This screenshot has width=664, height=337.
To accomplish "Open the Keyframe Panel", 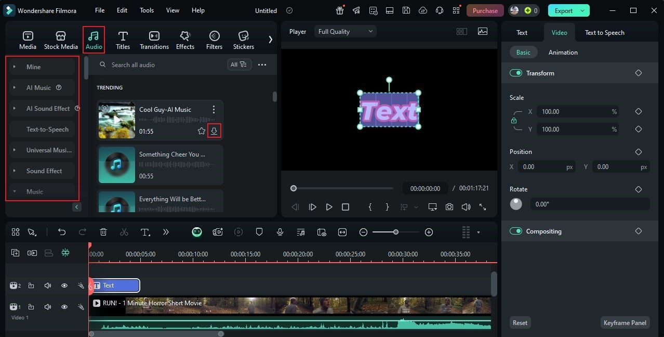I will (625, 322).
